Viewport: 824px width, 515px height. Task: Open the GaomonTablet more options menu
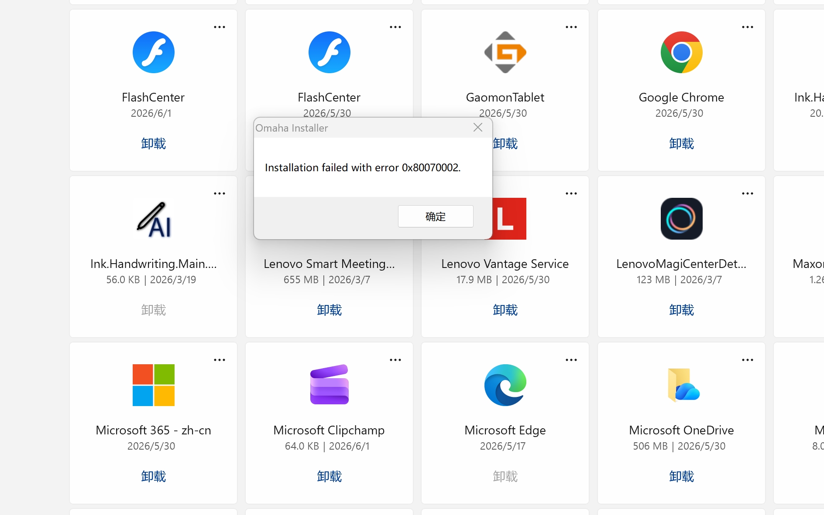(x=571, y=27)
